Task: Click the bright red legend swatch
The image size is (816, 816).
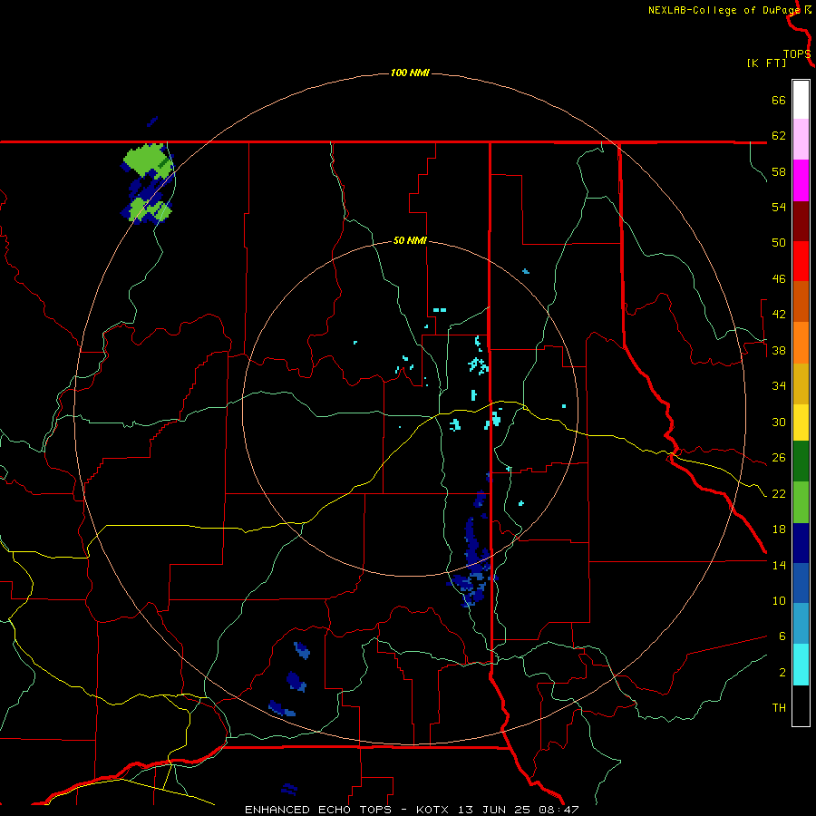Action: click(801, 261)
